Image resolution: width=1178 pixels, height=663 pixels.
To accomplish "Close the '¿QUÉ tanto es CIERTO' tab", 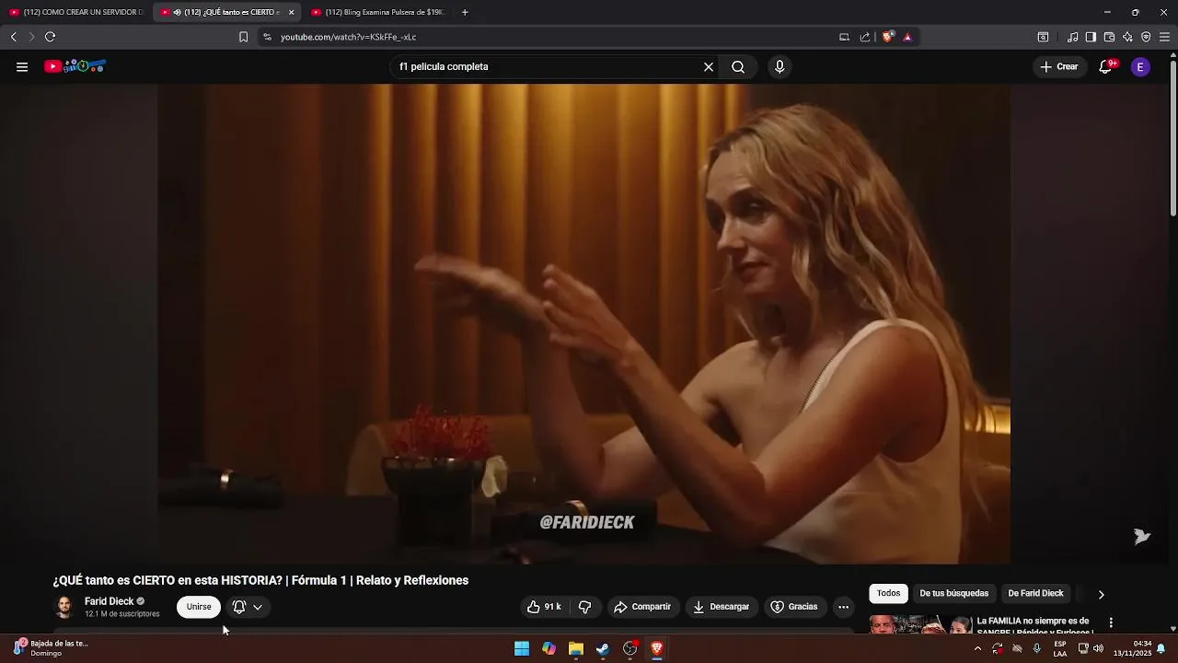I will pos(291,12).
